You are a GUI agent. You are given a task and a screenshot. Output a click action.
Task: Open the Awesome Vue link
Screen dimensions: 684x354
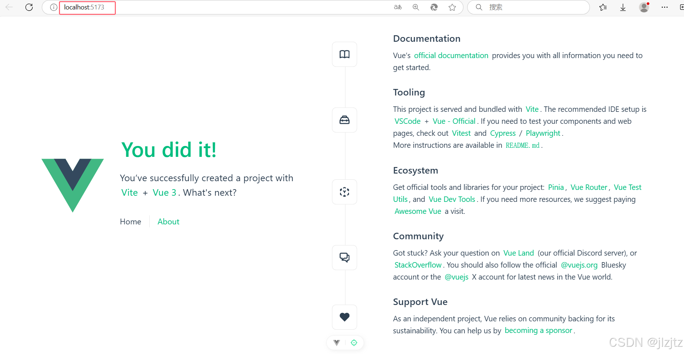click(418, 211)
